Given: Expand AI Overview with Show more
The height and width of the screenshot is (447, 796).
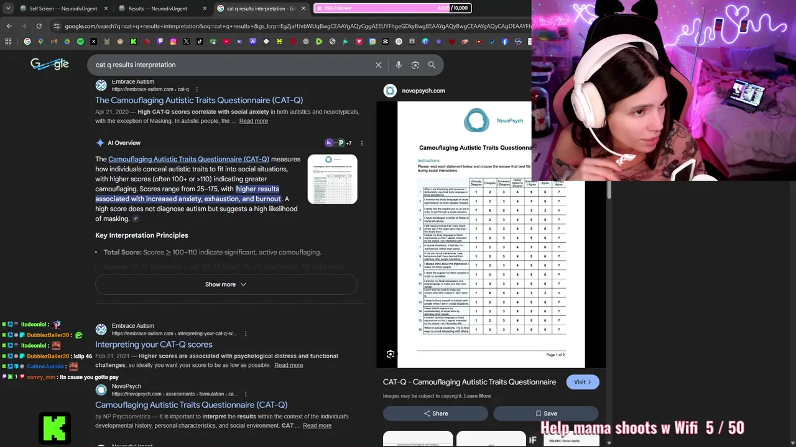Looking at the screenshot, I should coord(226,284).
